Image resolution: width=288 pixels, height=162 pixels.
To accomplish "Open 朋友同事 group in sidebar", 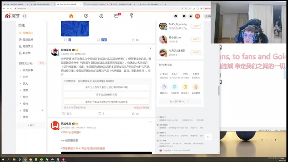I will (x=28, y=70).
